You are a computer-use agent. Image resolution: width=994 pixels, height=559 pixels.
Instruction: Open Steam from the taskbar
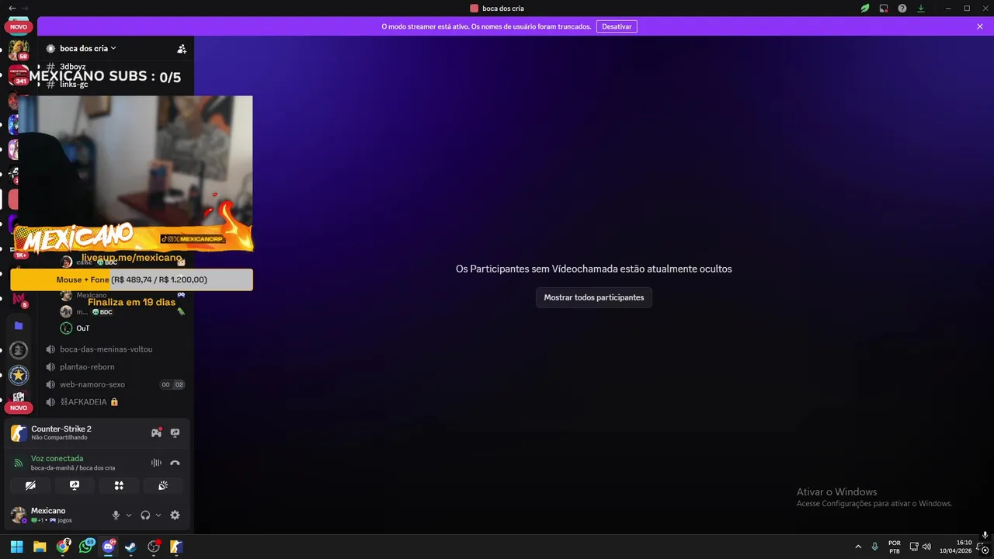pos(130,547)
